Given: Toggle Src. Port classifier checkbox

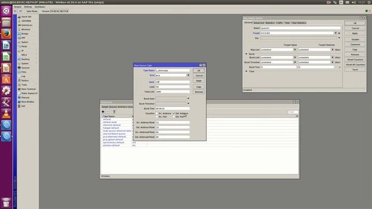Looking at the screenshot, I should [157, 117].
